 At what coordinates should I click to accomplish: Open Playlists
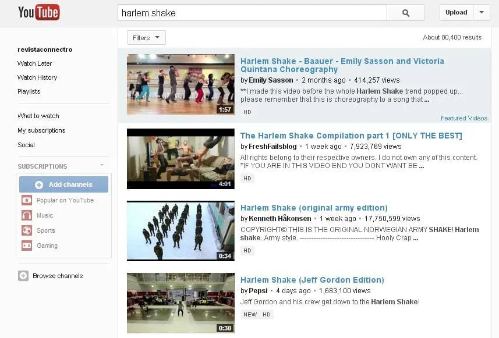point(29,91)
